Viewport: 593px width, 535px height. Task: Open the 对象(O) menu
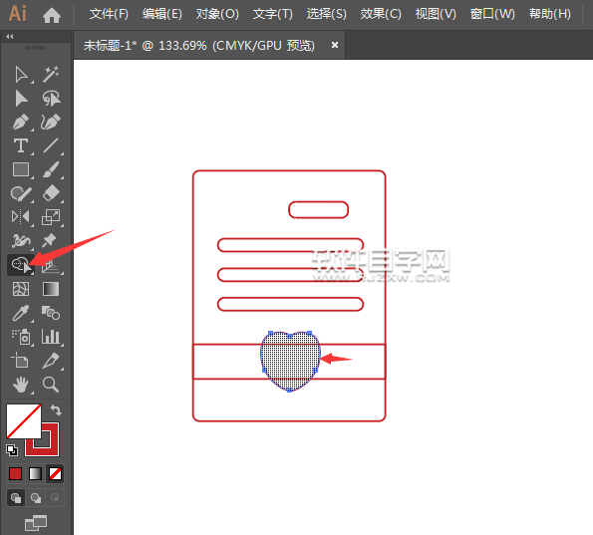point(217,14)
